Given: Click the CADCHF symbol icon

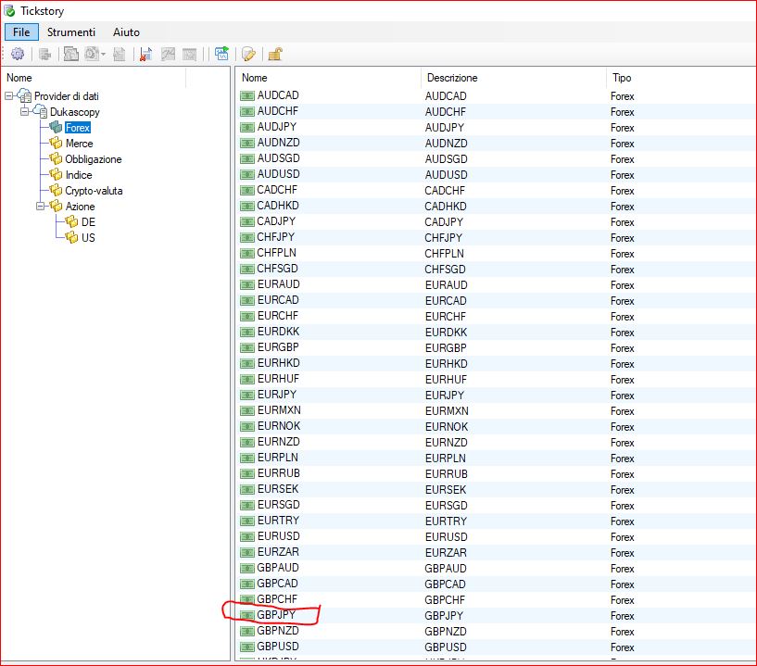Looking at the screenshot, I should pos(247,191).
